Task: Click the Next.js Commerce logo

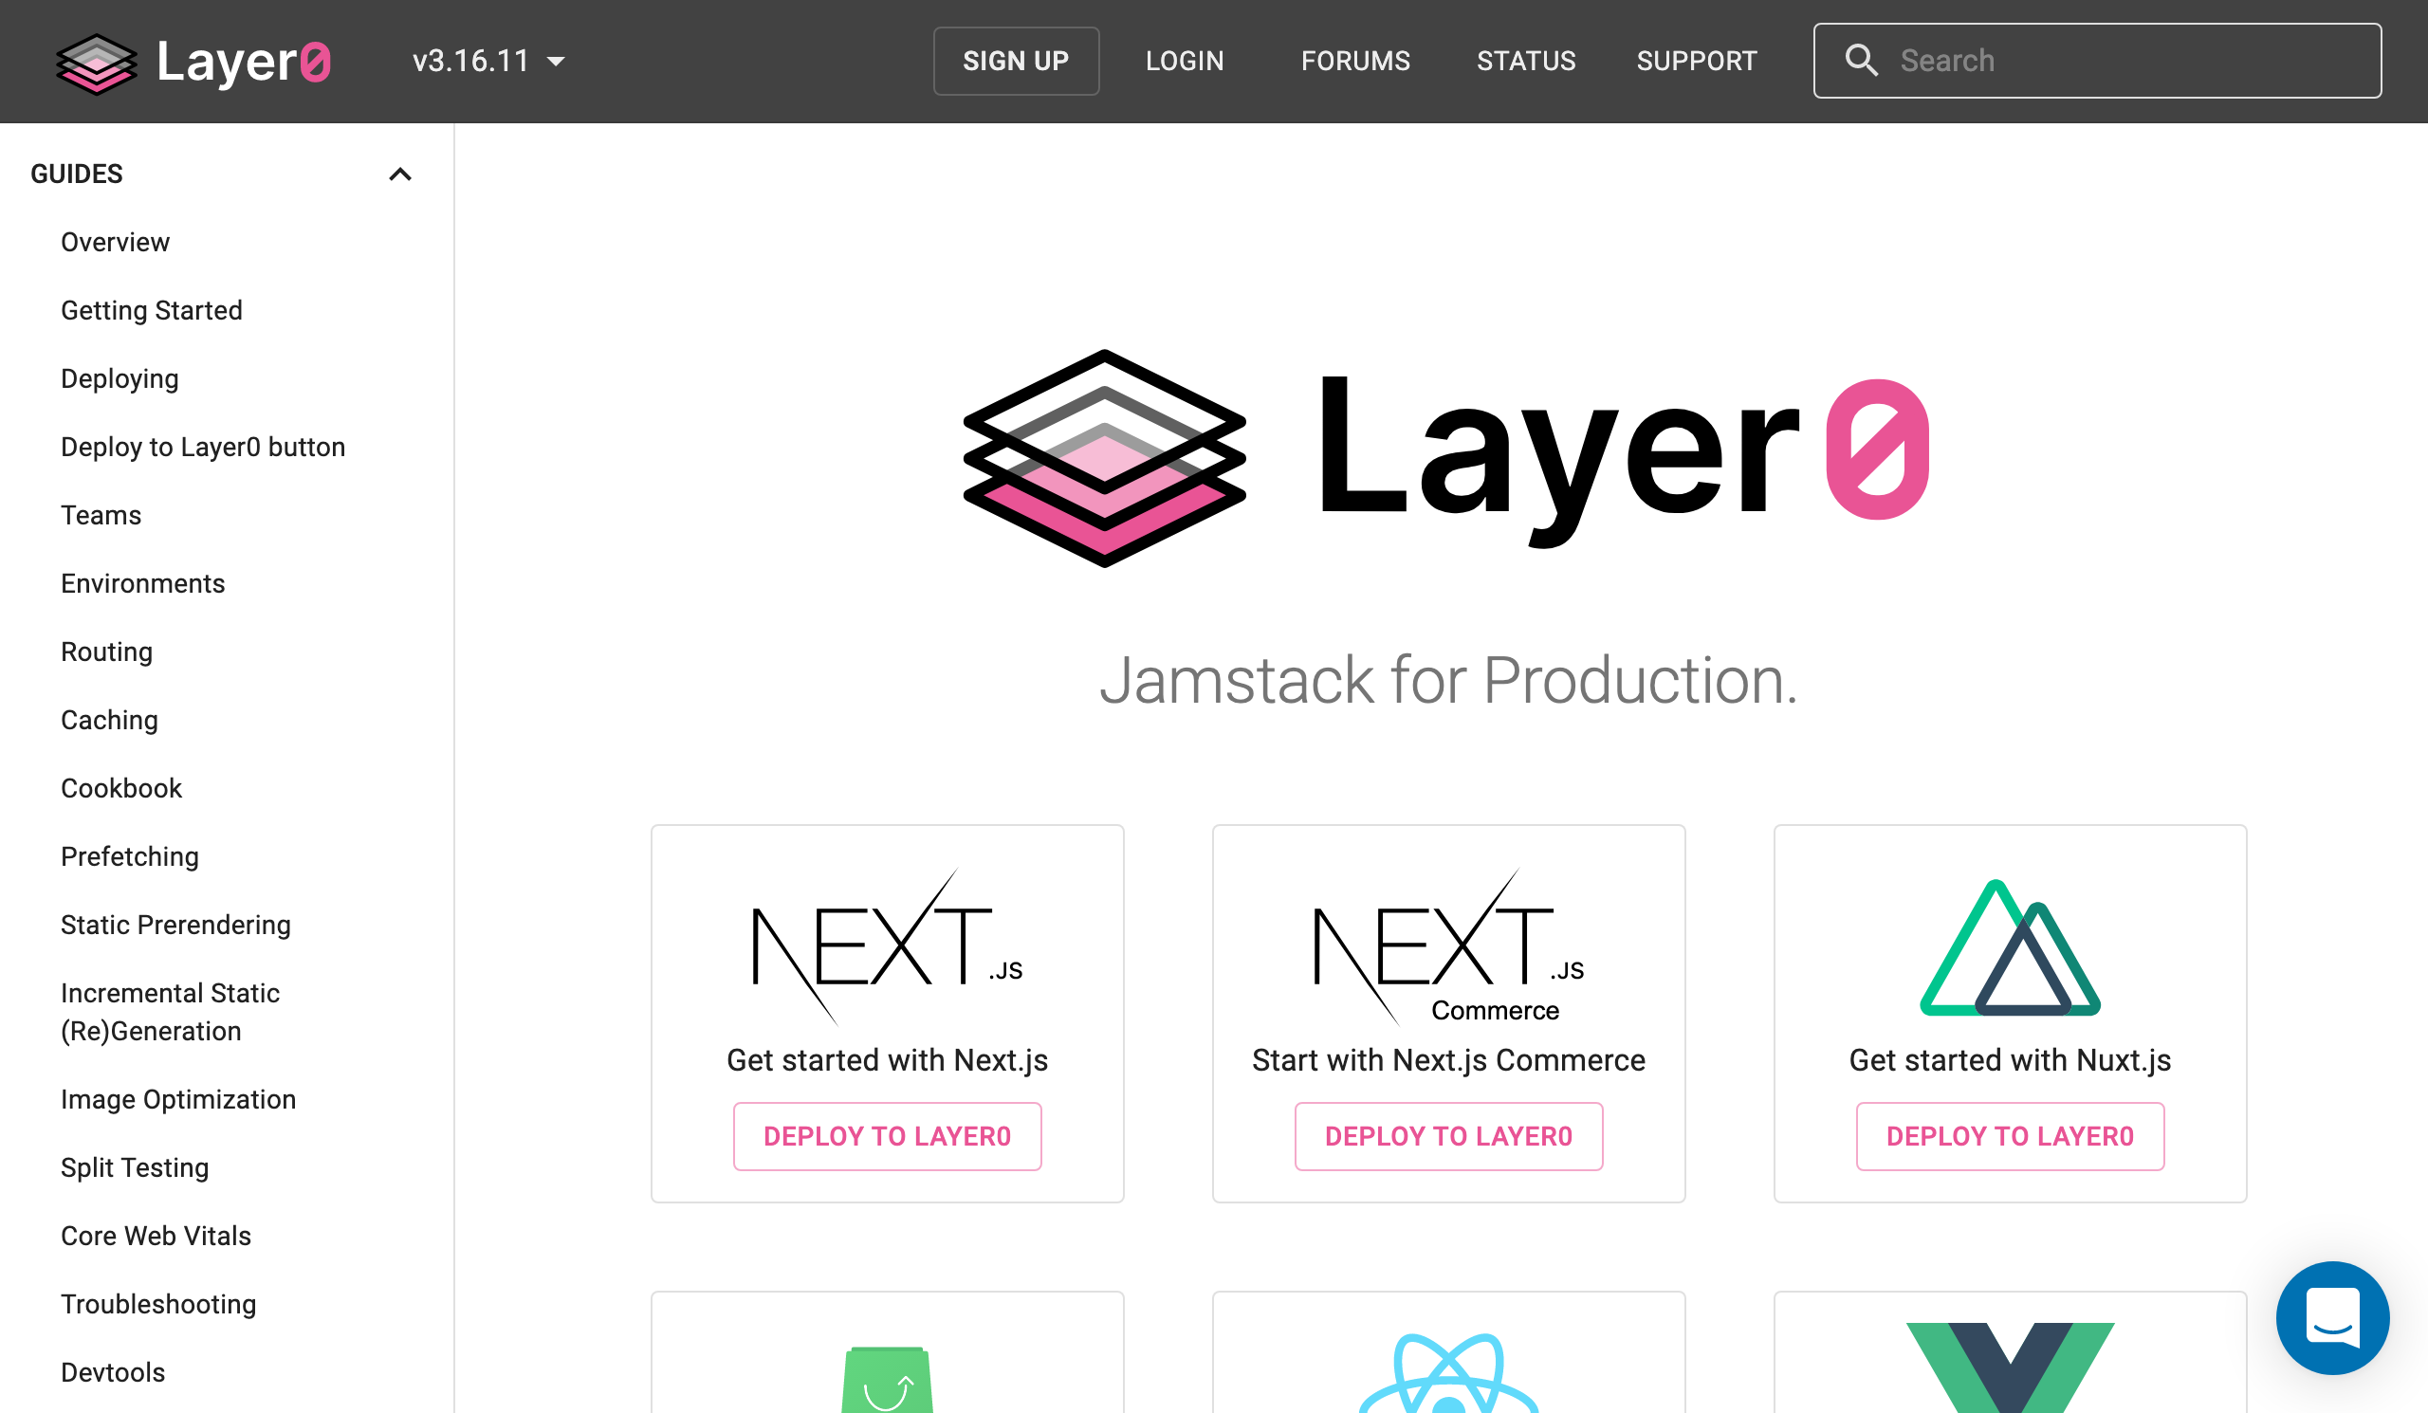Action: pos(1447,946)
